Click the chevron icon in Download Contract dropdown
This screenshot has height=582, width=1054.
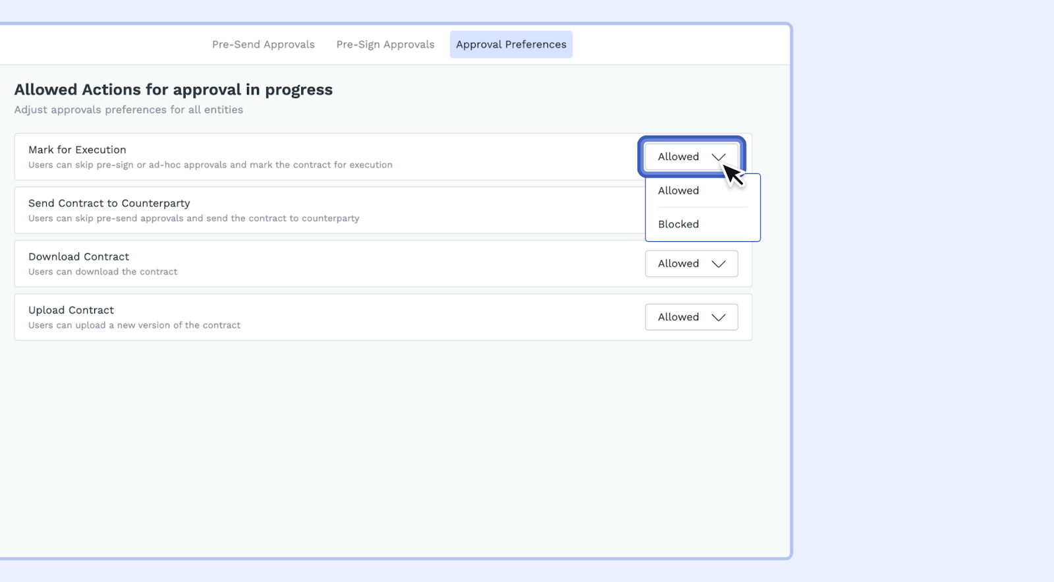click(x=718, y=264)
